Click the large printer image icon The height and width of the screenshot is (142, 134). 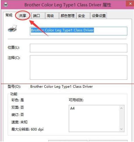tap(12, 28)
